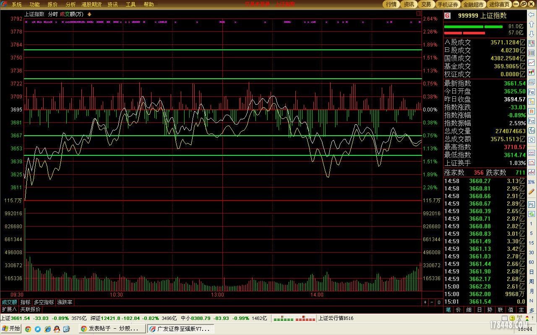Open QQ penguin icon in quick launch
537x335 pixels.
(57, 329)
